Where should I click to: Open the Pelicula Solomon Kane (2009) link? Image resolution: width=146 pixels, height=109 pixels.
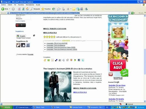[x=61, y=47]
